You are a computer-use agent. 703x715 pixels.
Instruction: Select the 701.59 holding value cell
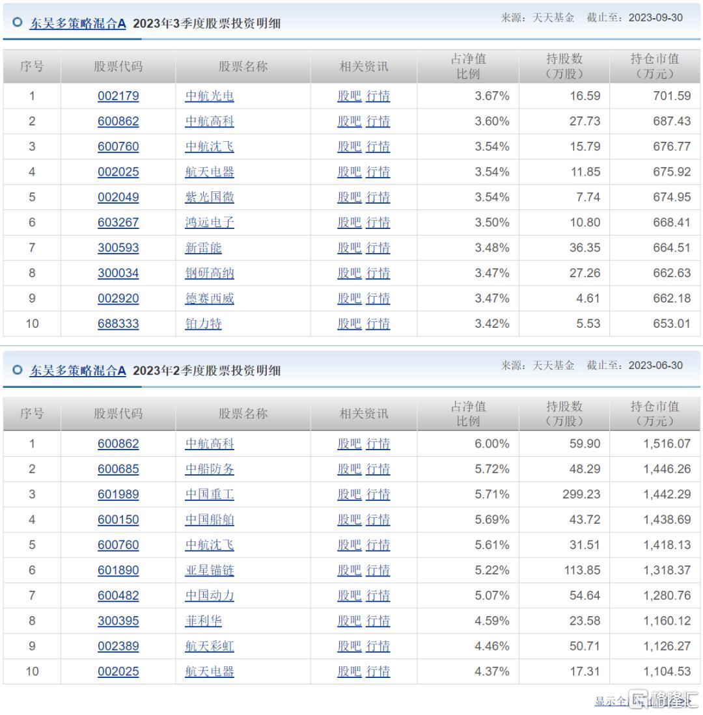pos(655,96)
